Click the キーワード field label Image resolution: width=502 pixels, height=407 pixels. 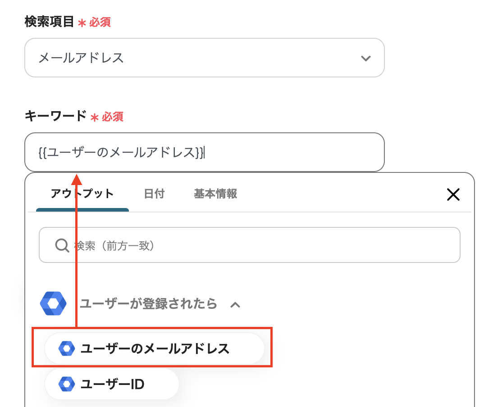click(55, 116)
